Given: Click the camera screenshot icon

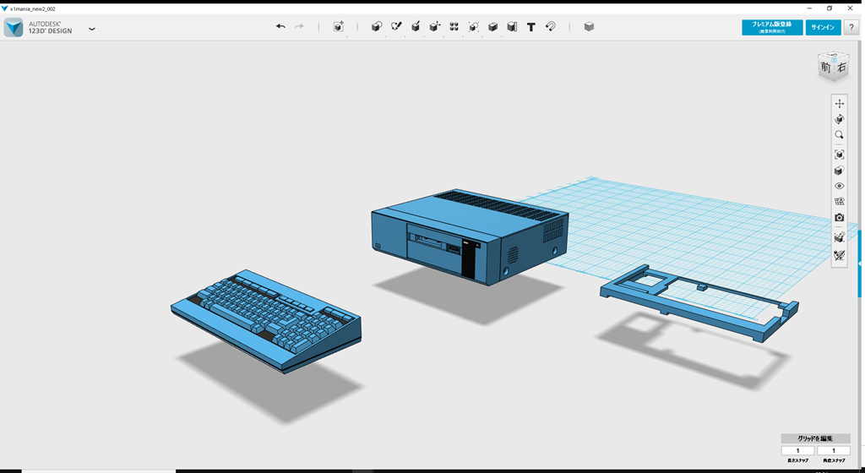Looking at the screenshot, I should (x=839, y=218).
